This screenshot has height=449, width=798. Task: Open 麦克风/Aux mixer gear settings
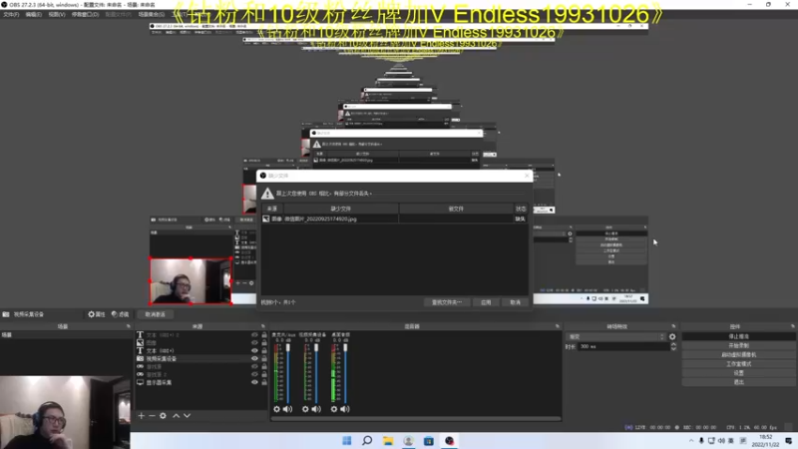pos(277,409)
